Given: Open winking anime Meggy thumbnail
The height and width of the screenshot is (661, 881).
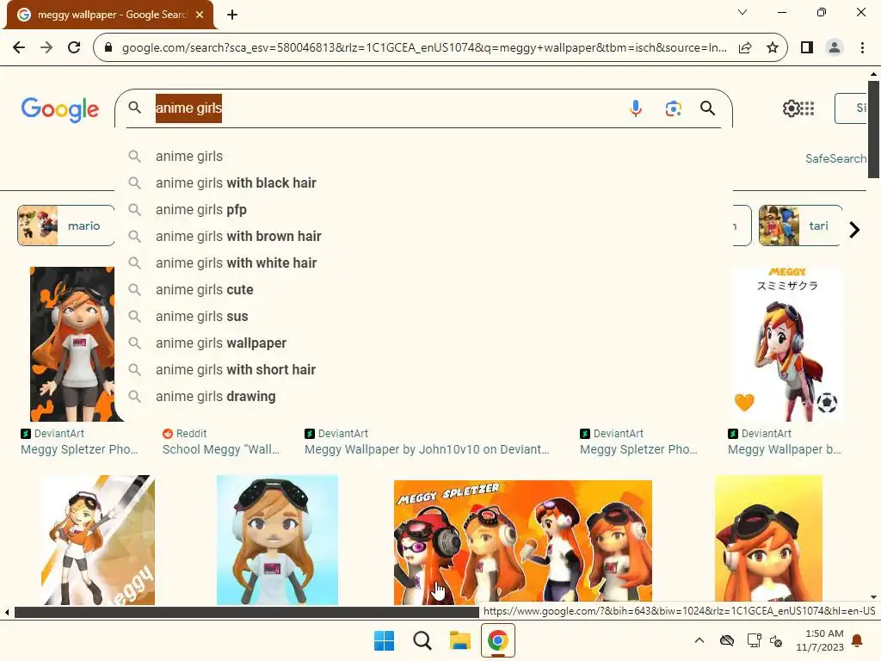Looking at the screenshot, I should 98,540.
